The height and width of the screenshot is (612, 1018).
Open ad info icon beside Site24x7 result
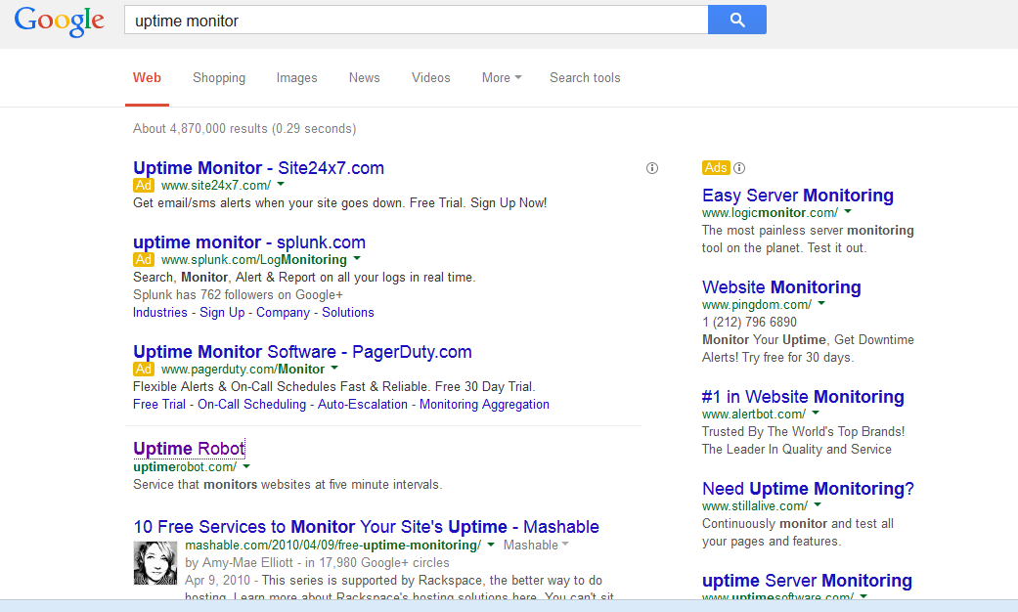[x=652, y=168]
